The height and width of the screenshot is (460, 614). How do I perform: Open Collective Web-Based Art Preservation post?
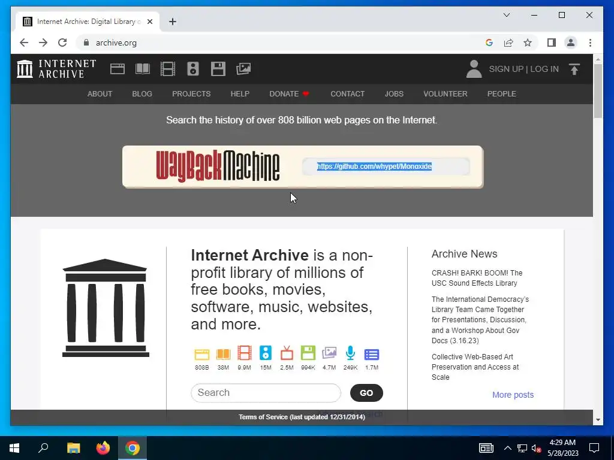[475, 367]
